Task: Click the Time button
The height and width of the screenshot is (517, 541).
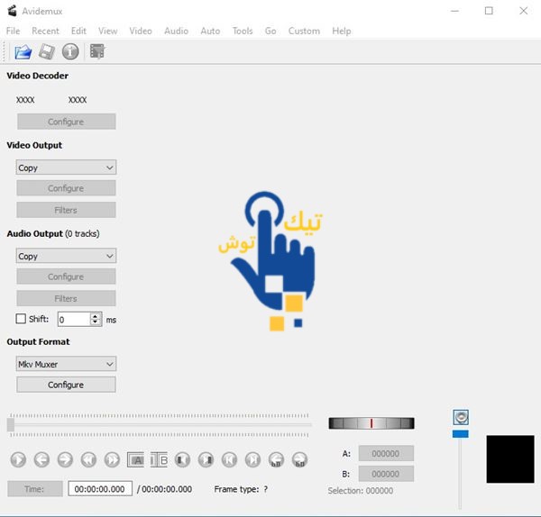Action: pyautogui.click(x=35, y=489)
